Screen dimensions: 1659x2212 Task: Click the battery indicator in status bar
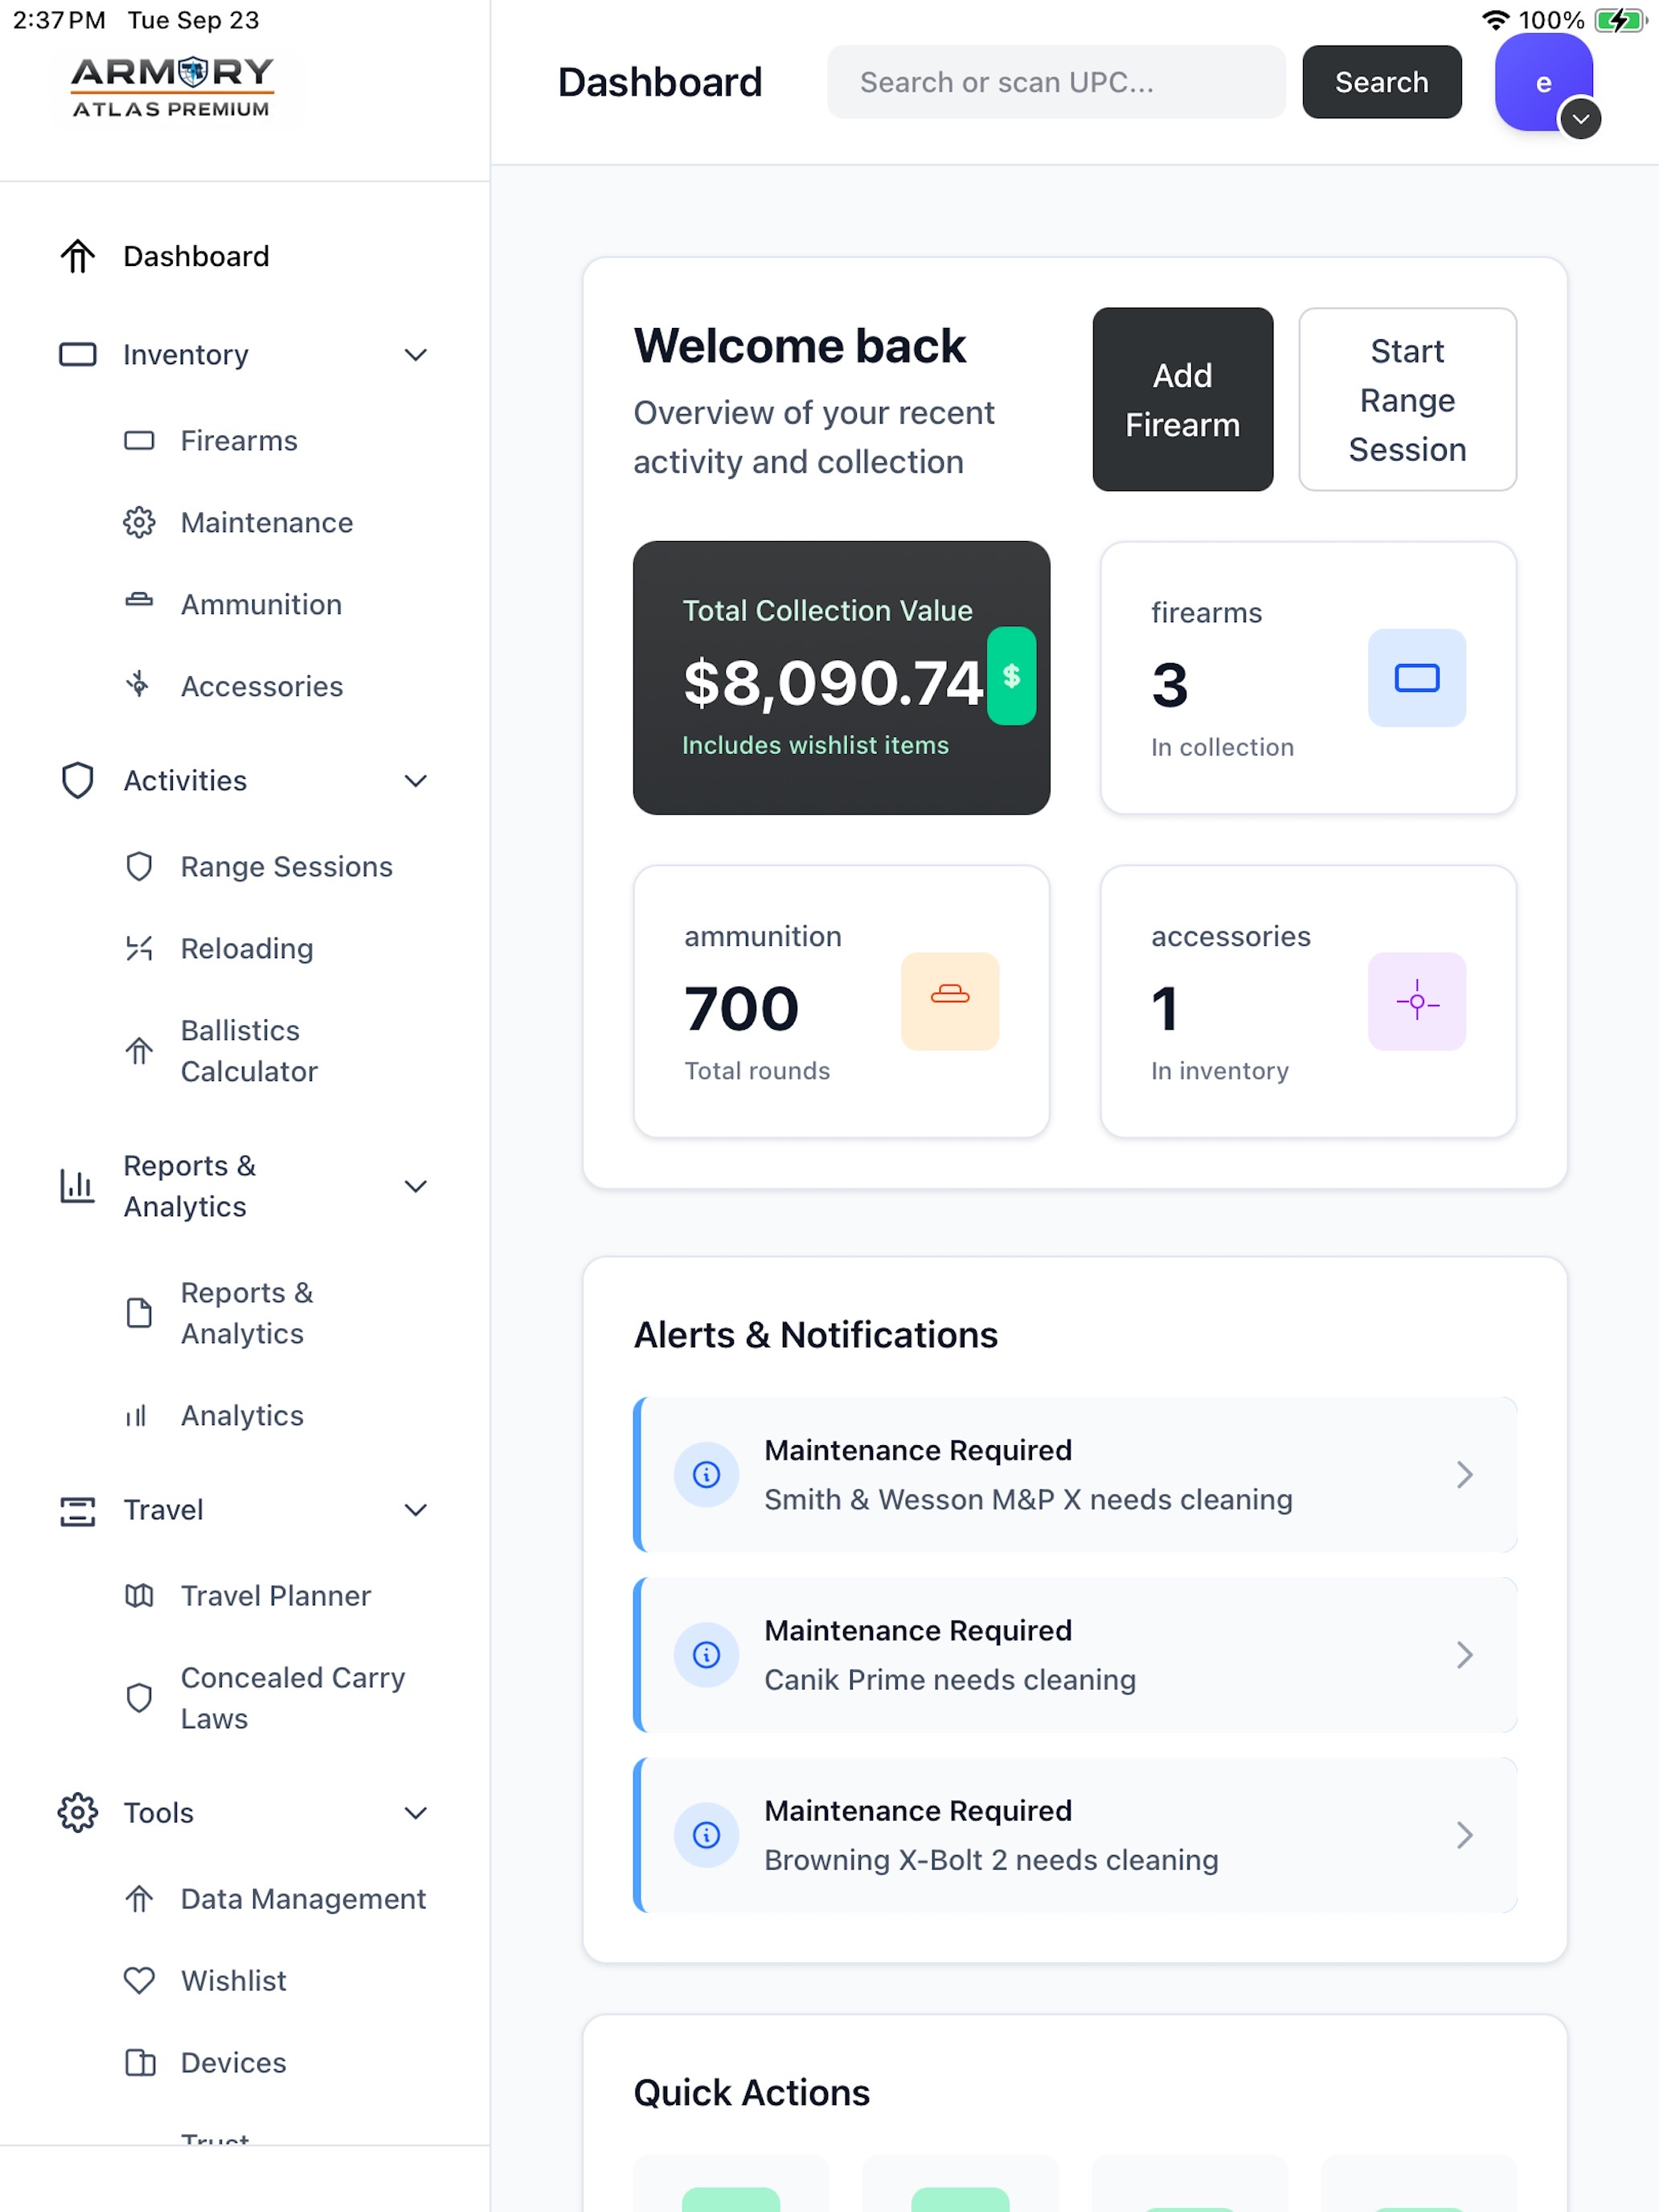(1620, 20)
